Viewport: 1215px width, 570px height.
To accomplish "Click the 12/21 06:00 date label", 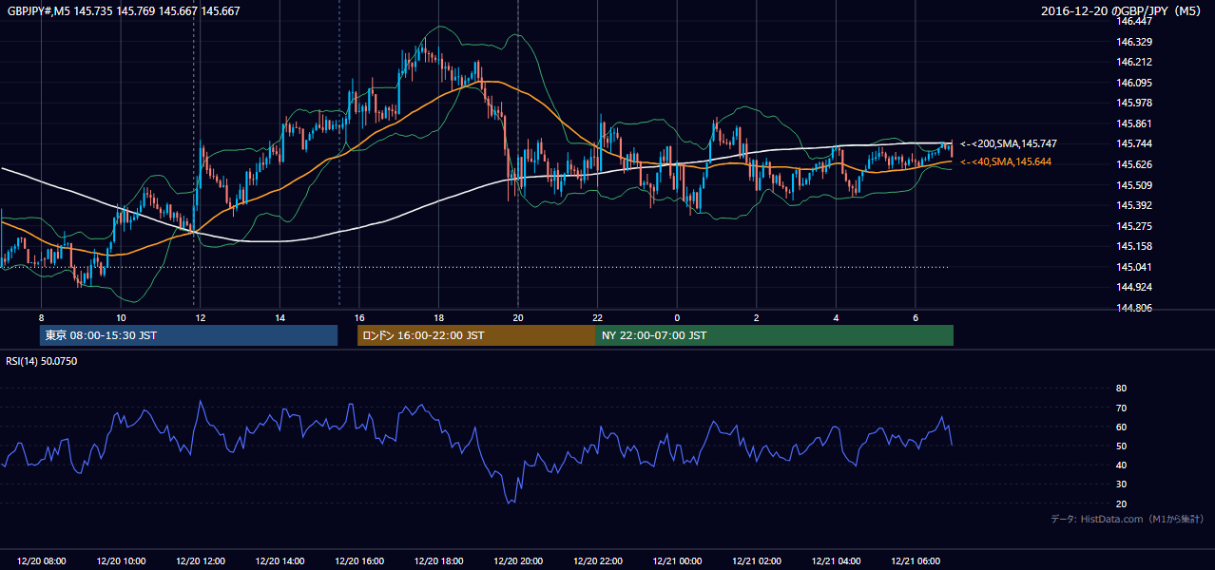I will (x=915, y=561).
